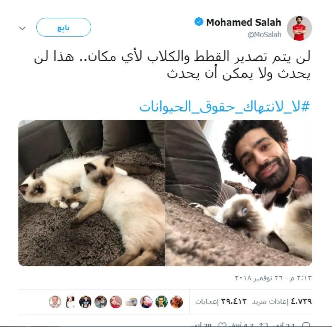Open liker avatar of bald man in gray suit

(x=55, y=302)
